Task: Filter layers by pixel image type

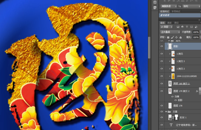Action: pos(178,27)
